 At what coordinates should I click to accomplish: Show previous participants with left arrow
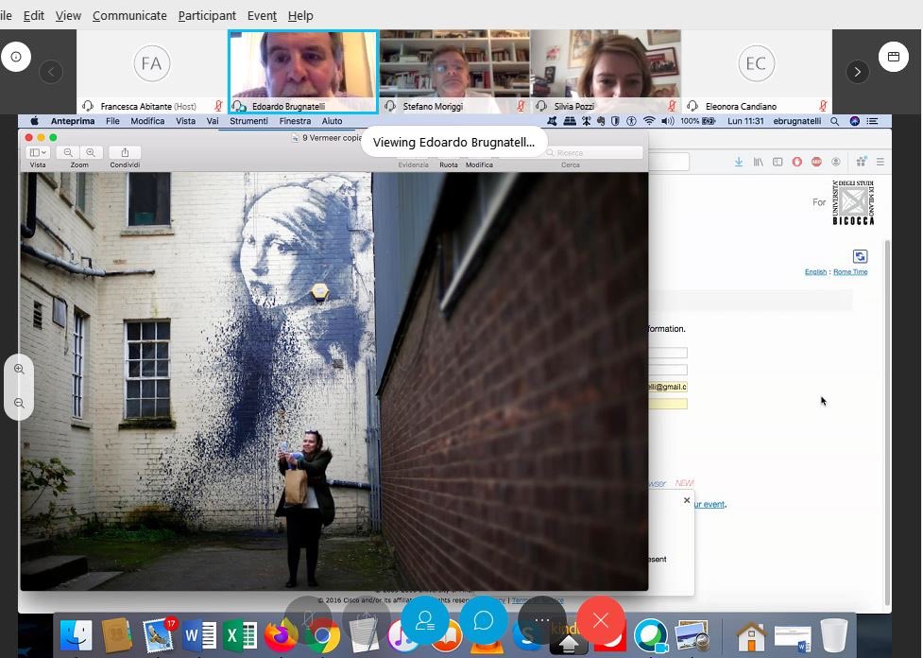point(51,72)
